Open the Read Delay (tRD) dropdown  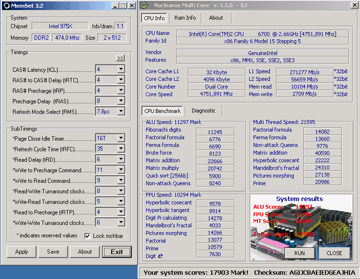(121, 159)
